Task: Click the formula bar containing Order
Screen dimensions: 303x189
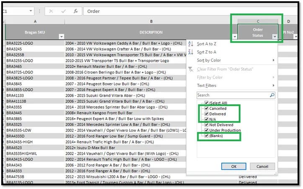Action: pos(191,11)
